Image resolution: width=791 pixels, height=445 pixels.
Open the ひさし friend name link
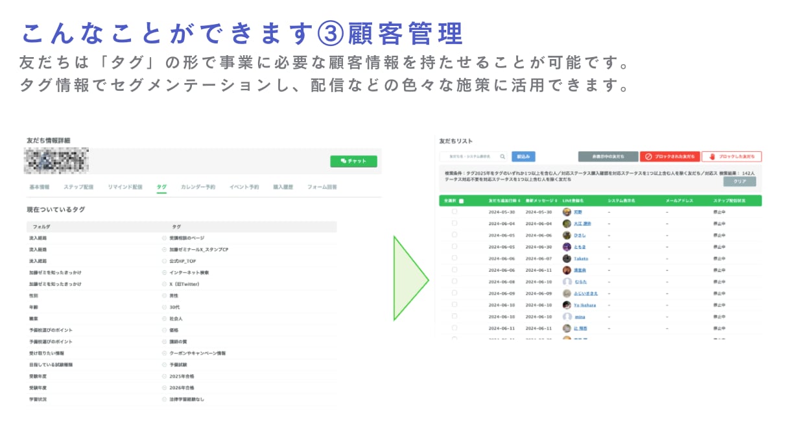[x=580, y=235]
